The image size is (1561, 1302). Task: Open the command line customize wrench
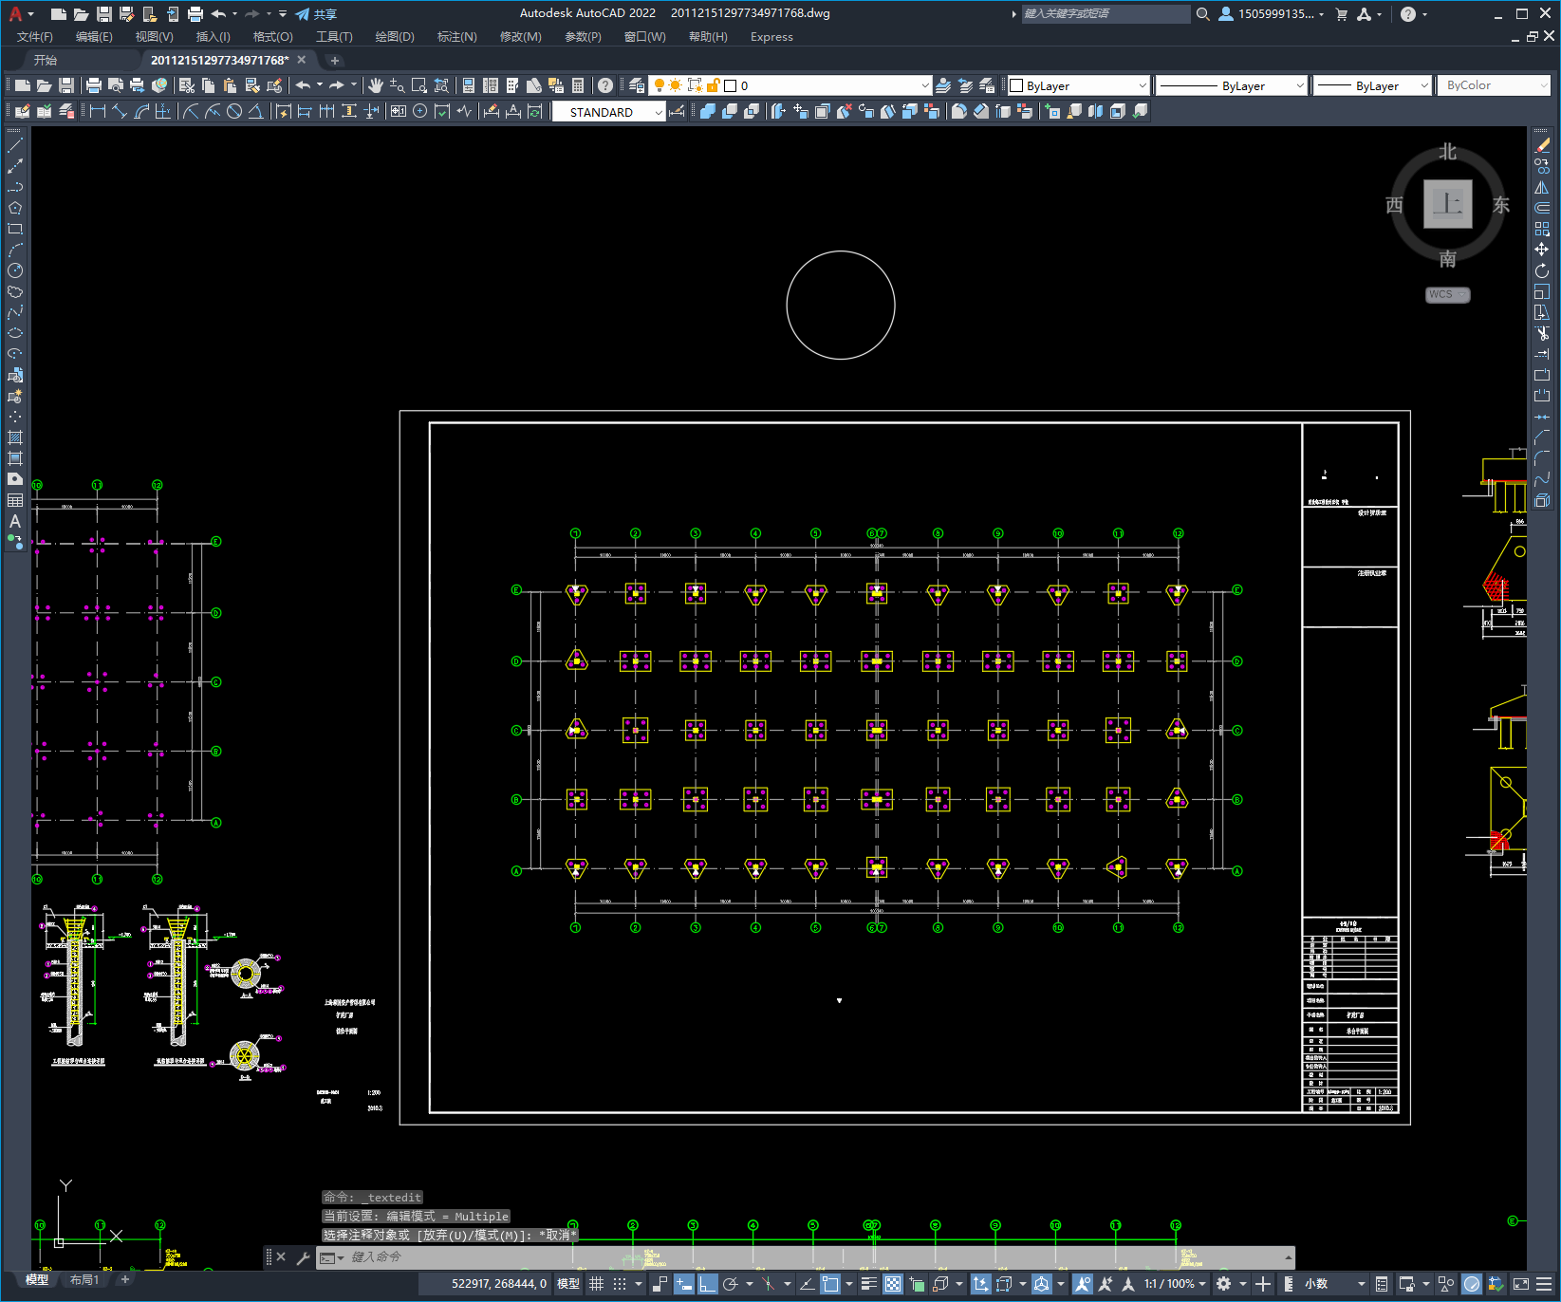coord(304,1257)
